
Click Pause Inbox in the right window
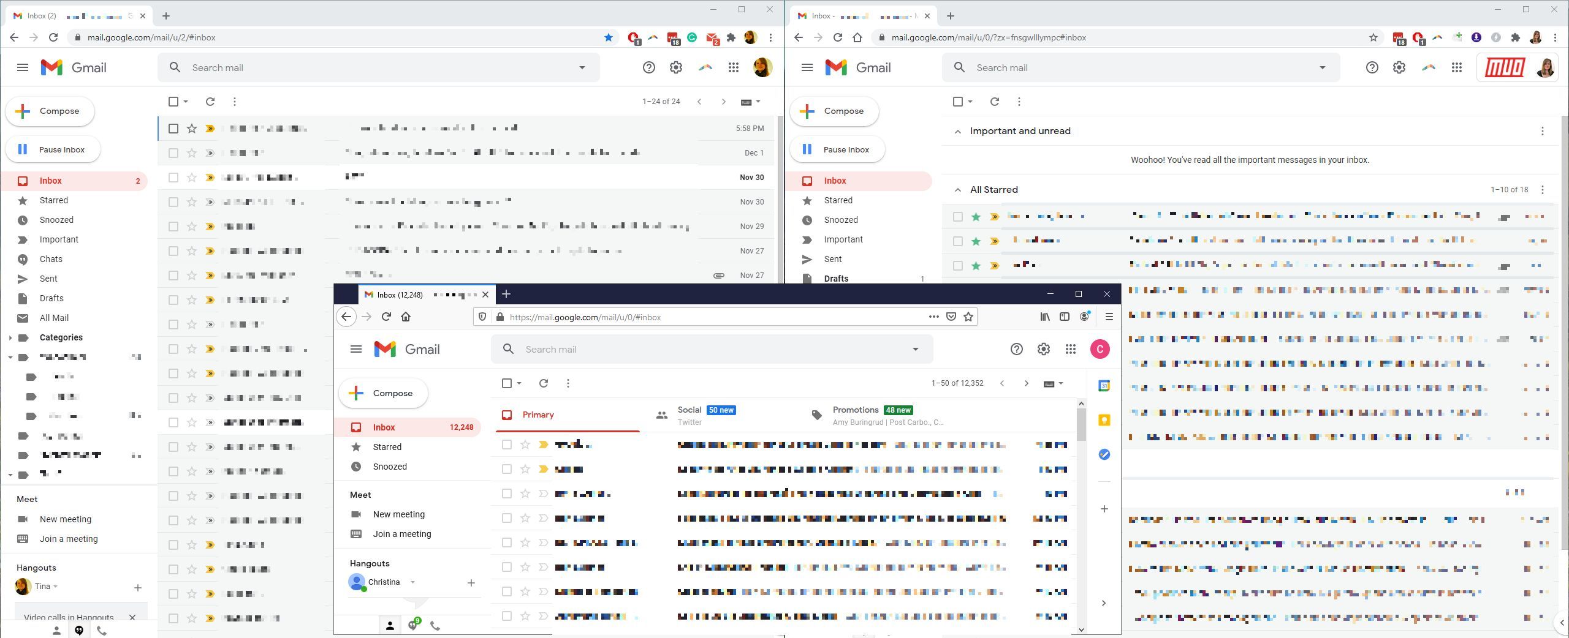click(837, 149)
